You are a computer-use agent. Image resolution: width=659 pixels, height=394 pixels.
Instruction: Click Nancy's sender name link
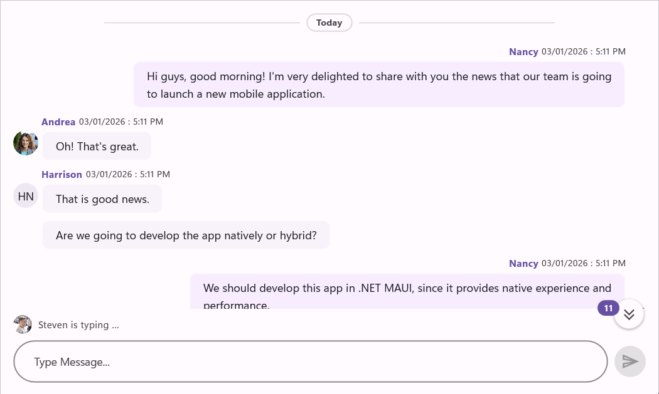point(523,51)
